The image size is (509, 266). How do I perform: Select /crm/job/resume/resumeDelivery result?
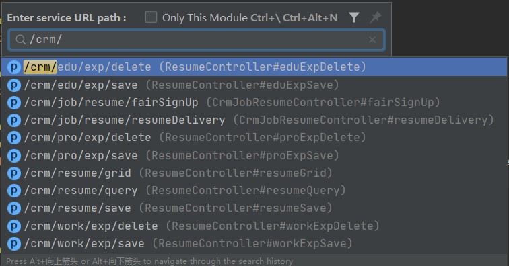point(254,120)
